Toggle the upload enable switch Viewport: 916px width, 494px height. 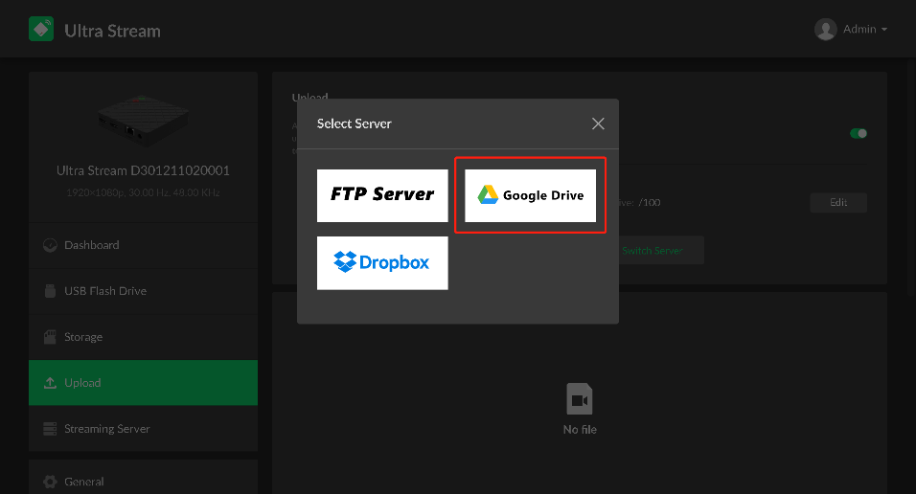coord(859,134)
